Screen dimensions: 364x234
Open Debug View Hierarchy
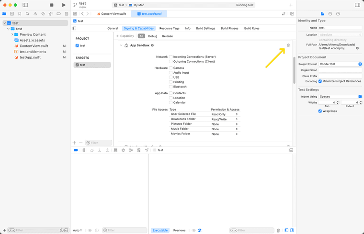pyautogui.click(x=115, y=150)
